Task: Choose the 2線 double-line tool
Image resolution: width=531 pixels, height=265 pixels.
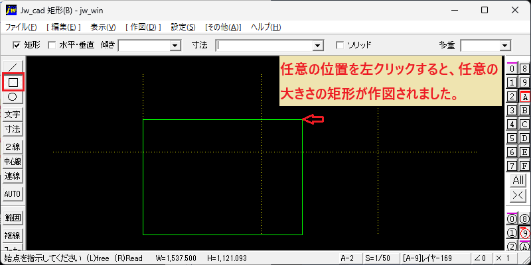Action: click(13, 146)
